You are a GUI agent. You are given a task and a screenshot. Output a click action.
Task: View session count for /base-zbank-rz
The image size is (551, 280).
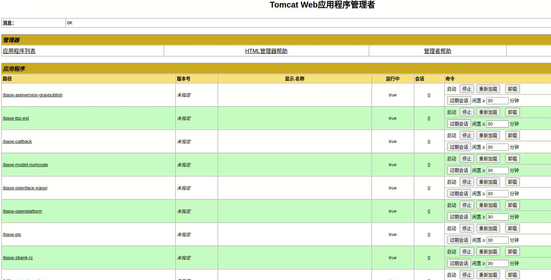pos(429,258)
